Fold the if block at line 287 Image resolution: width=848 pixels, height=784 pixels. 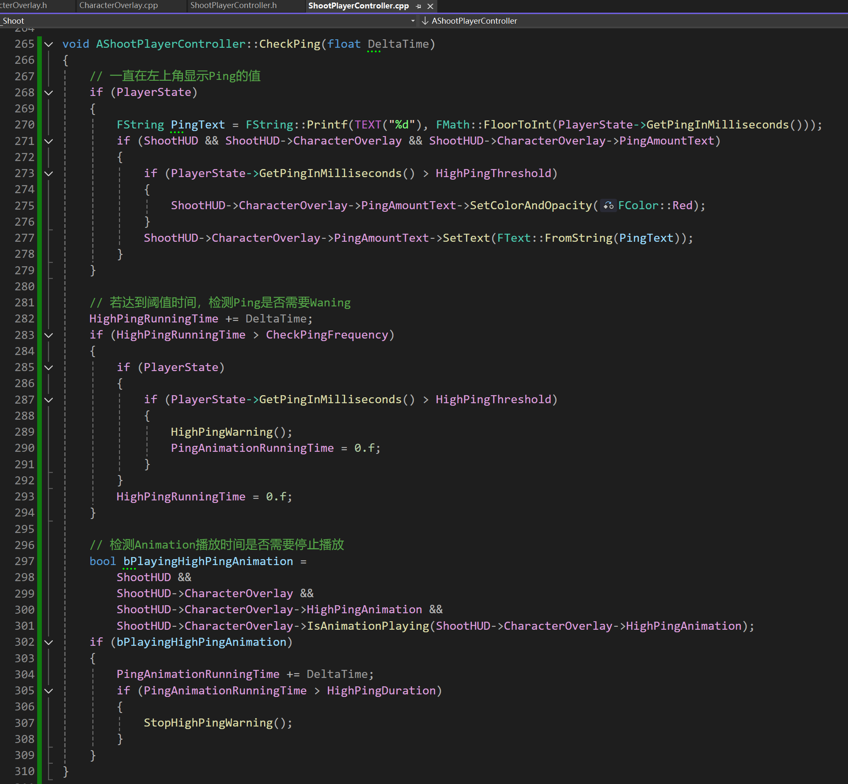pos(49,400)
